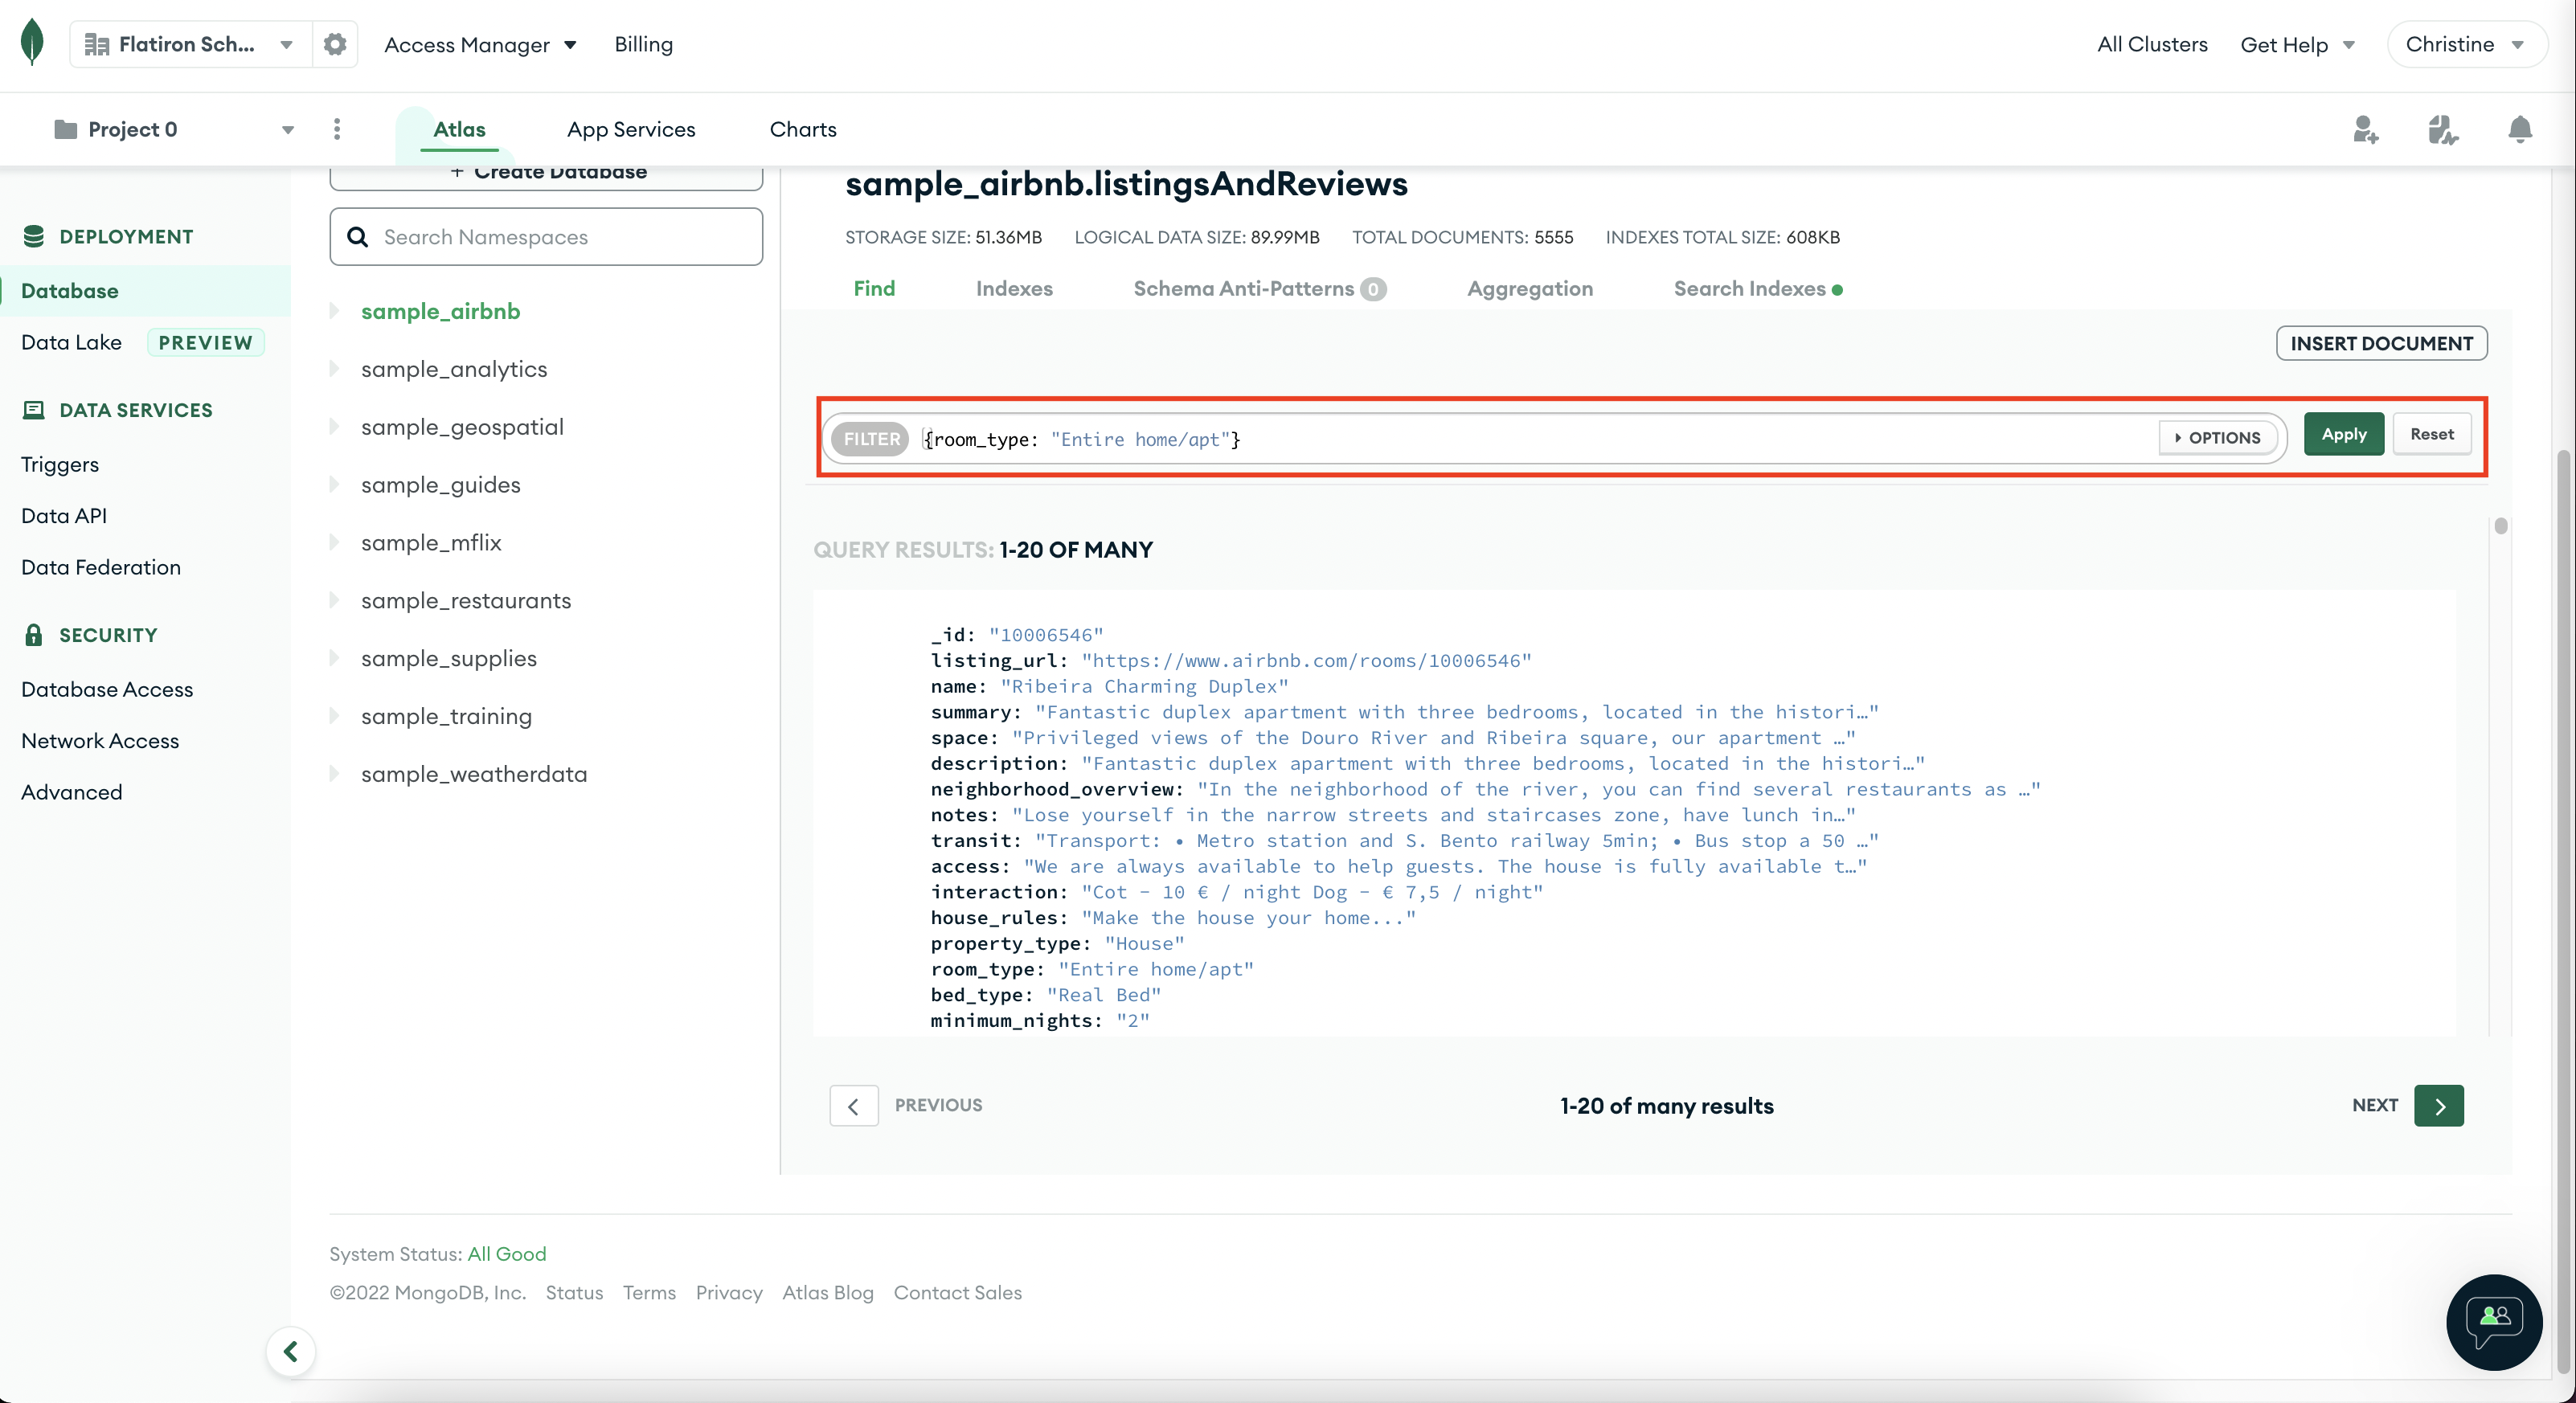Open the organization settings gear
The height and width of the screenshot is (1403, 2576).
click(x=334, y=43)
